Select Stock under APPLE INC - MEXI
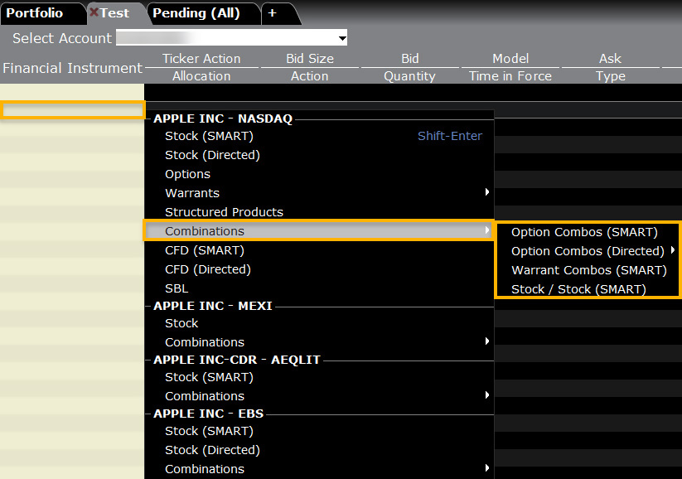This screenshot has width=682, height=479. pos(181,323)
